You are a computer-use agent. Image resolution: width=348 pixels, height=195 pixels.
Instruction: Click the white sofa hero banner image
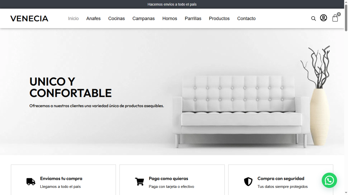pyautogui.click(x=172, y=91)
